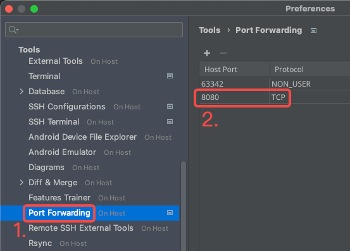Screen dimensions: 350x251
Task: Click the project-level icon next to SSH Configurations
Action: [x=170, y=106]
